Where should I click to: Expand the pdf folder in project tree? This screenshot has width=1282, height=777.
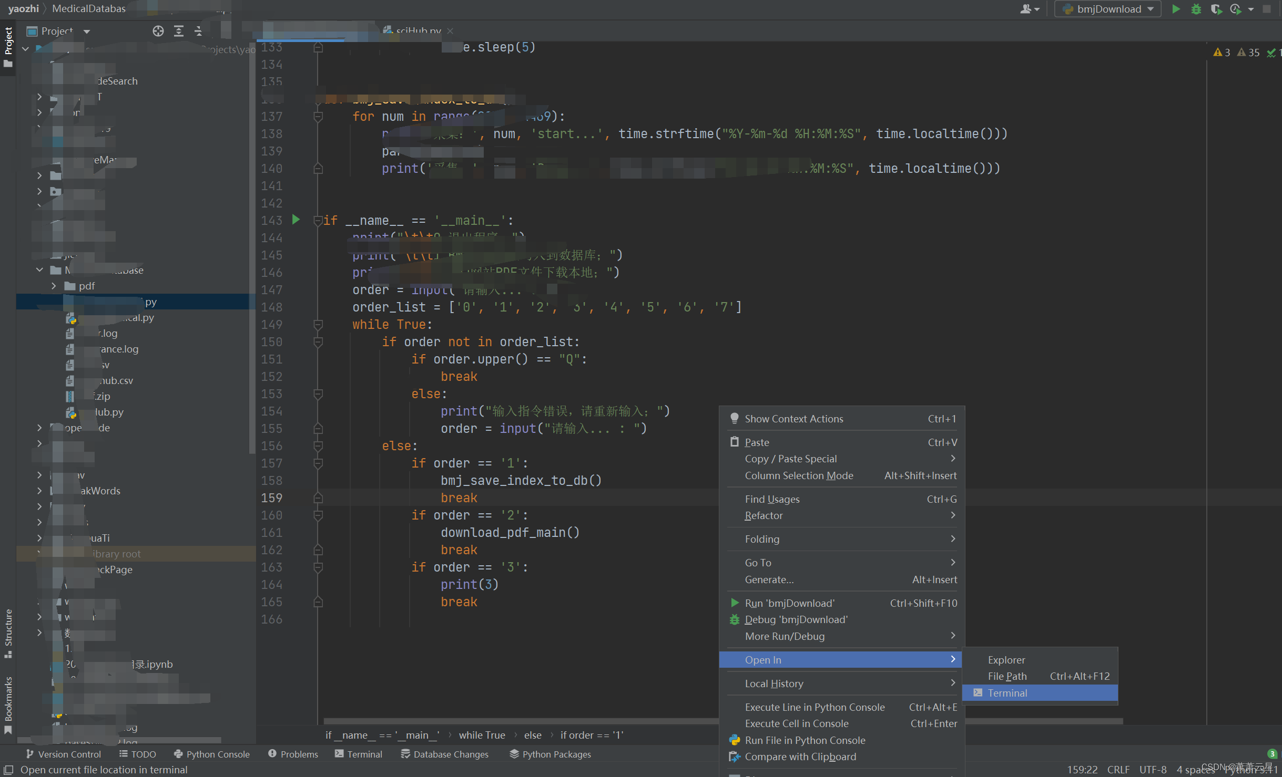pyautogui.click(x=54, y=286)
